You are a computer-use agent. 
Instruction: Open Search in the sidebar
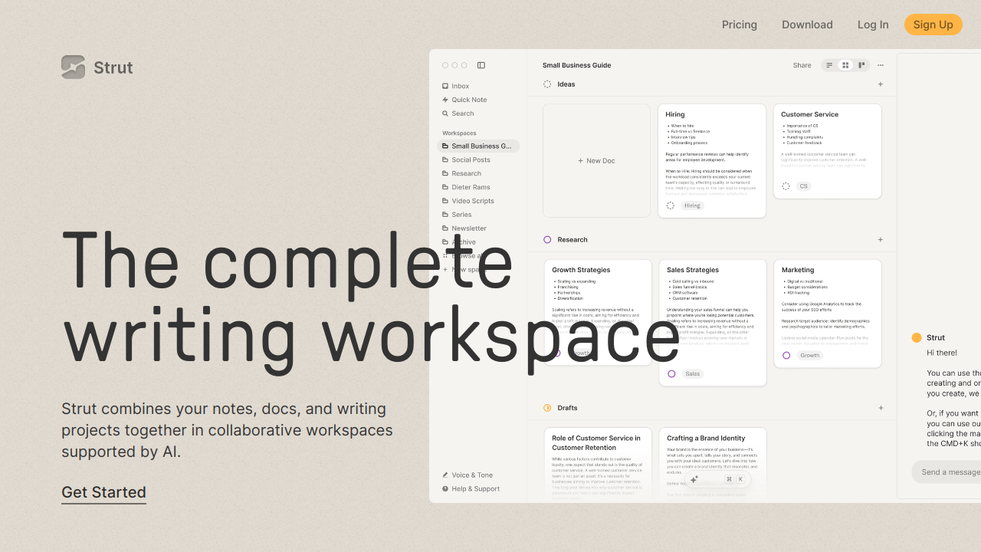458,113
